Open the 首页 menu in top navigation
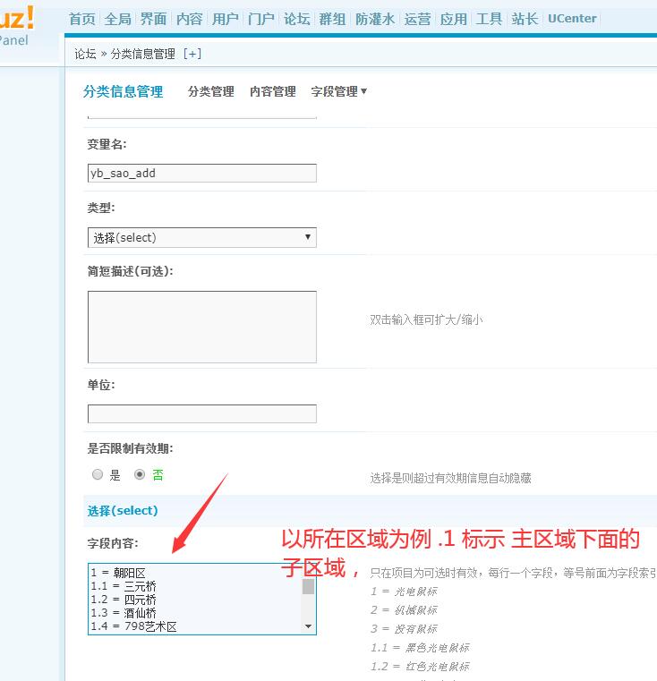This screenshot has height=681, width=657. pyautogui.click(x=81, y=19)
